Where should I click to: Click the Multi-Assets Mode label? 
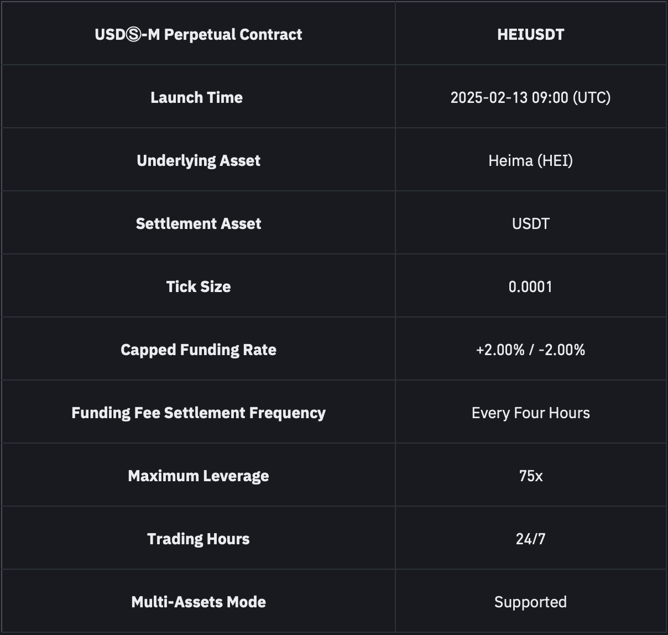tap(199, 602)
